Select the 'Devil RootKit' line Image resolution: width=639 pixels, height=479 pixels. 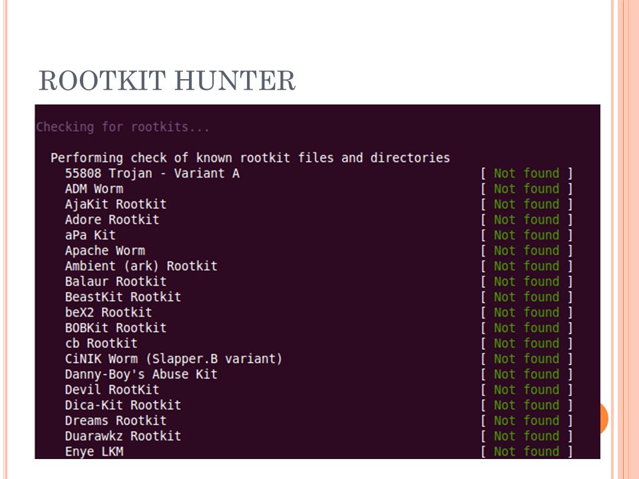112,390
